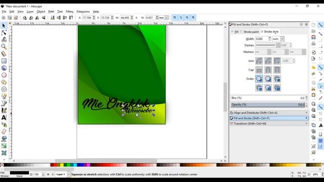The image size is (324, 182).
Task: Click the New document icon
Action: tap(313, 25)
